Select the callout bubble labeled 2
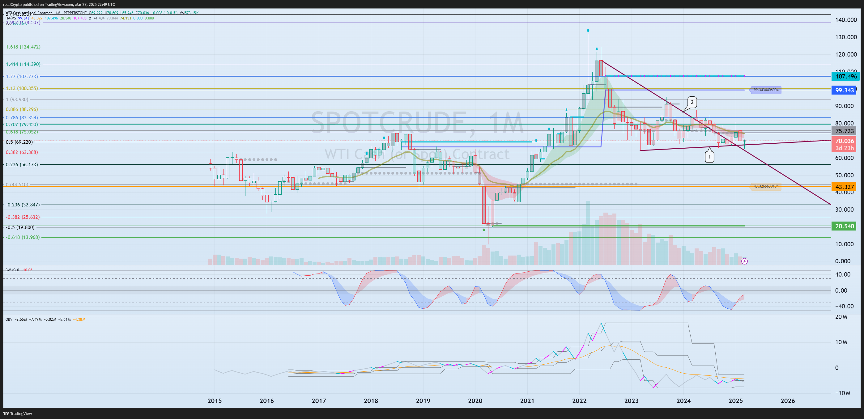 (x=692, y=102)
